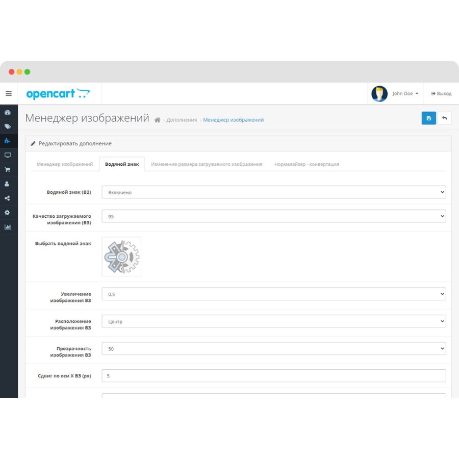Open the Нормалайзер - конвертация tab

[x=307, y=164]
